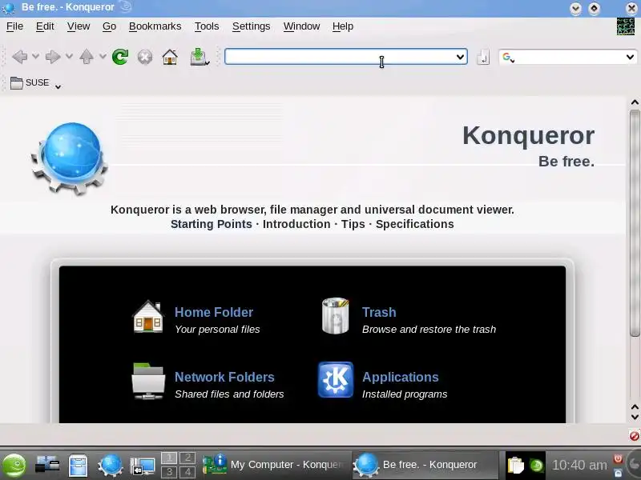Screen dimensions: 641x480
Task: Switch to My Computer - Konqueror taskbar window
Action: click(275, 465)
